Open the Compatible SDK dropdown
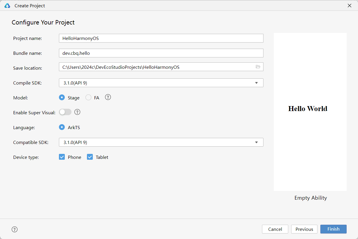This screenshot has height=239, width=358. pyautogui.click(x=161, y=142)
